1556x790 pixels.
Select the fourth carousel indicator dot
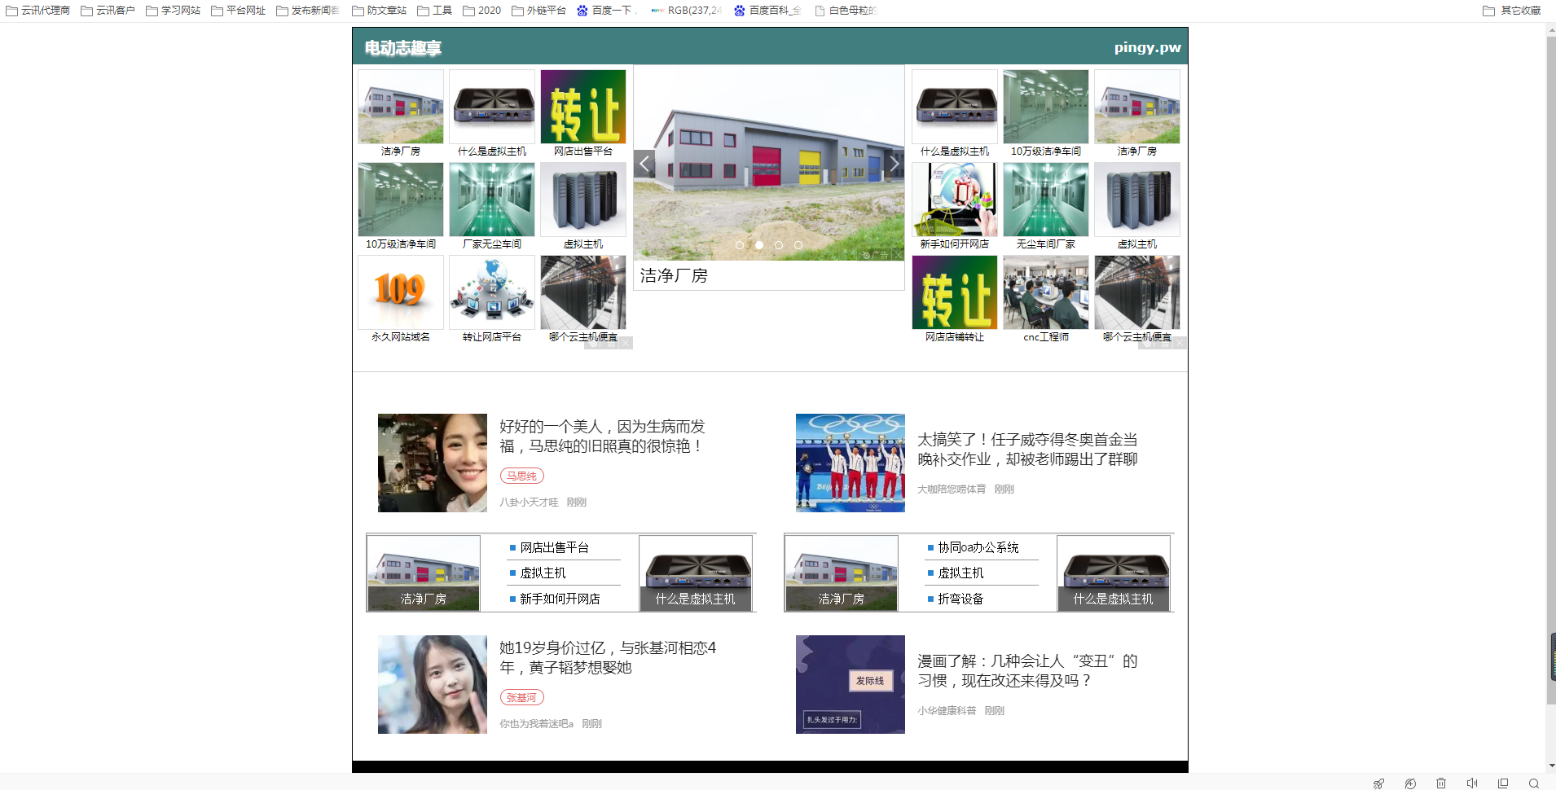coord(798,245)
